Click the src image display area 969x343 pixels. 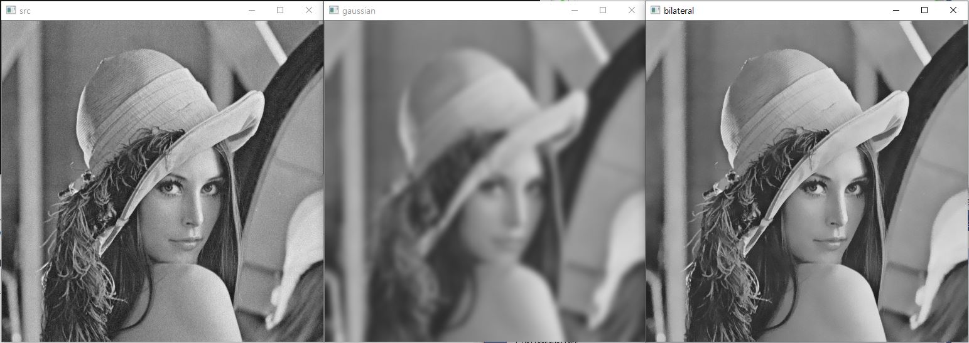tap(162, 181)
